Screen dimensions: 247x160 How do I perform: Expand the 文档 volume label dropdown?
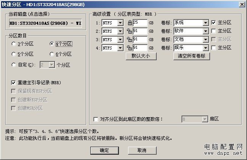[x=205, y=40]
